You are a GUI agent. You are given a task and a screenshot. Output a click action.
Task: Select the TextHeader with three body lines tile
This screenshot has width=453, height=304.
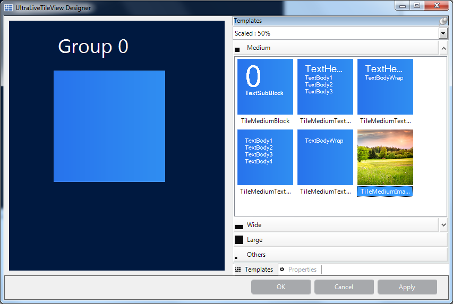[x=325, y=86]
